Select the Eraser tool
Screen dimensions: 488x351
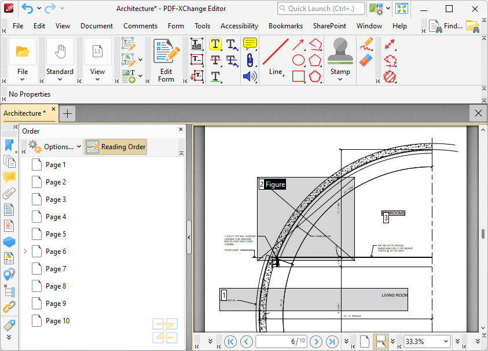366,60
